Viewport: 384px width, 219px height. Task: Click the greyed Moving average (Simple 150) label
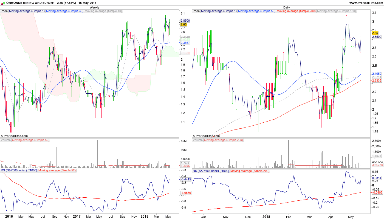336,11
